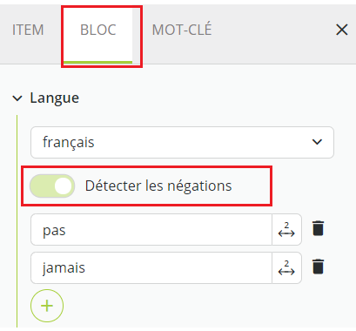Screen dimensions: 356x331
Task: Delete the 'pas' negation entry
Action: click(318, 228)
